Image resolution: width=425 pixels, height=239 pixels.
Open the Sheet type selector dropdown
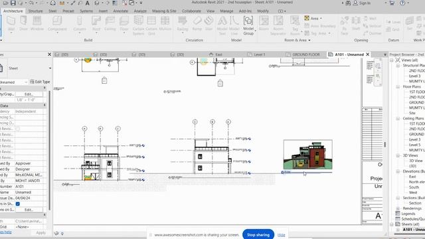tap(50, 68)
